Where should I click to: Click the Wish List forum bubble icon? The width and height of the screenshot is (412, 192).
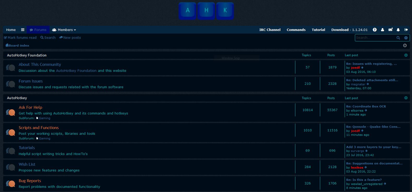(x=11, y=167)
